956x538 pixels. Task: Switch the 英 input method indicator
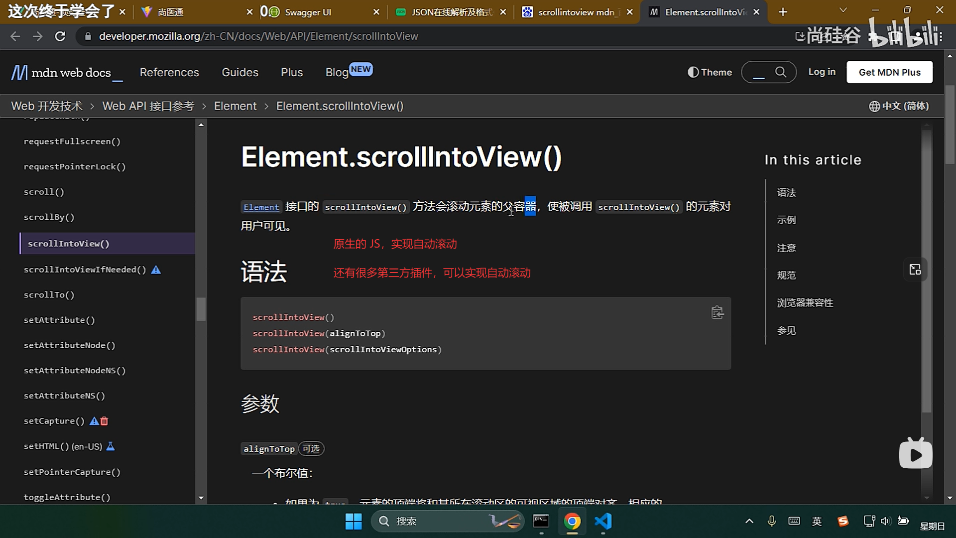point(817,521)
